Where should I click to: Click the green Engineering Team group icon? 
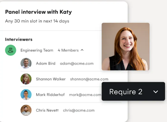[x=11, y=50]
